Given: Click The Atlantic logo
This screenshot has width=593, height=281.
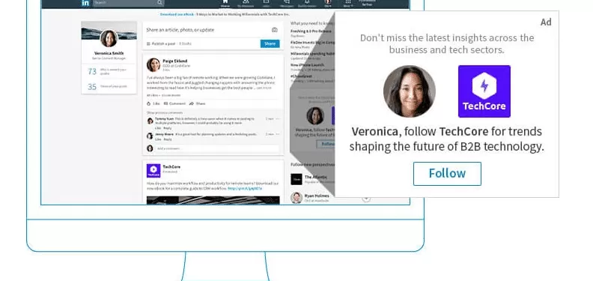Looking at the screenshot, I should [x=296, y=179].
